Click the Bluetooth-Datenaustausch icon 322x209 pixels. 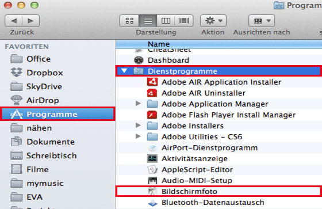coord(152,203)
